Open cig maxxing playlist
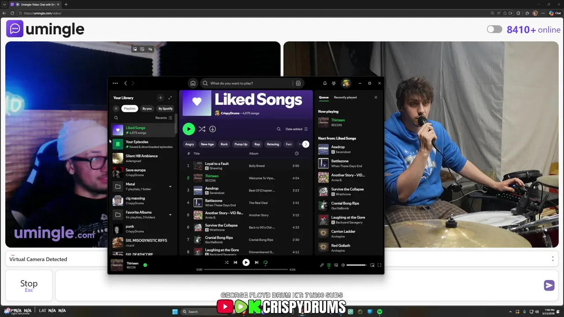 143,200
